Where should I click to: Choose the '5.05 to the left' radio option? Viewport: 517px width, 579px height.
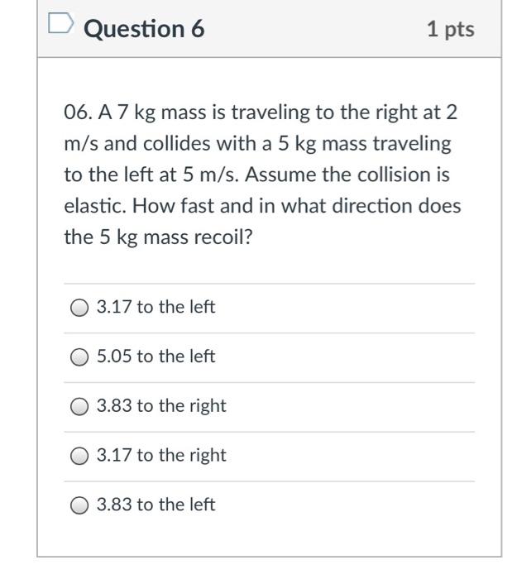(x=79, y=357)
